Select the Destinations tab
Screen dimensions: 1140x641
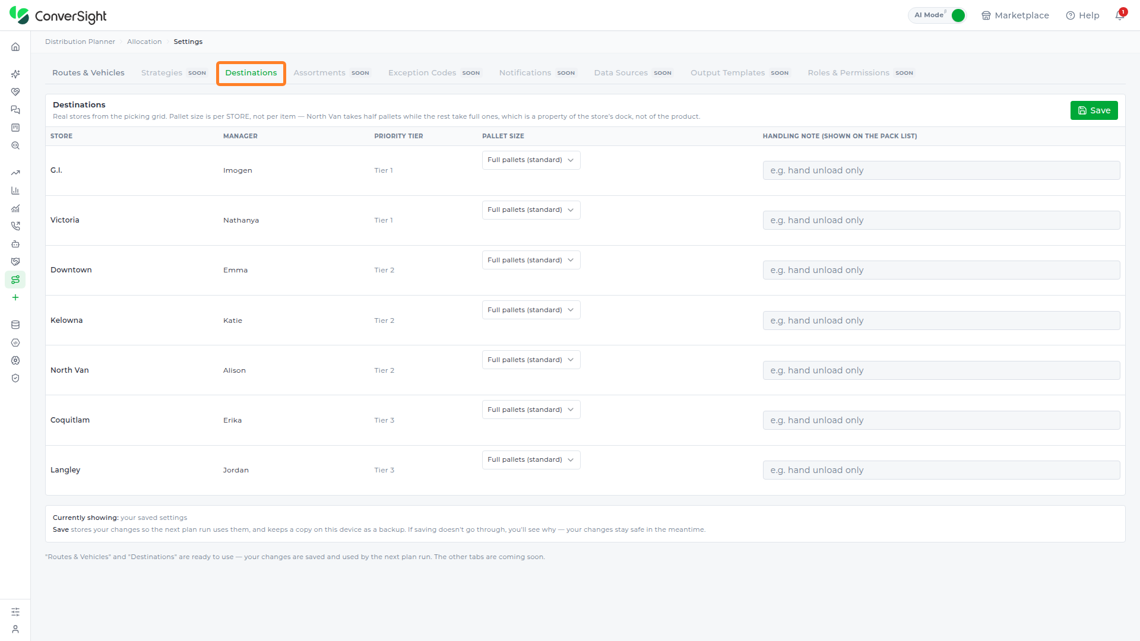tap(251, 73)
